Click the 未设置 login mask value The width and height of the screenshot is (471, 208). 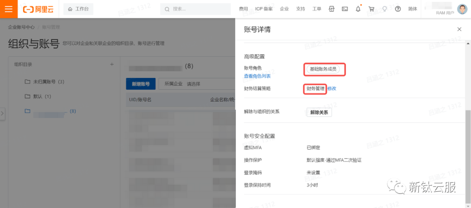coord(313,173)
